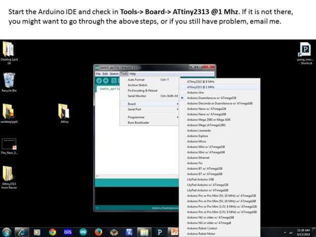Screen dimensions: 316x237
Task: Select Arduino Mega (ATmega1280) board
Action: (220, 125)
